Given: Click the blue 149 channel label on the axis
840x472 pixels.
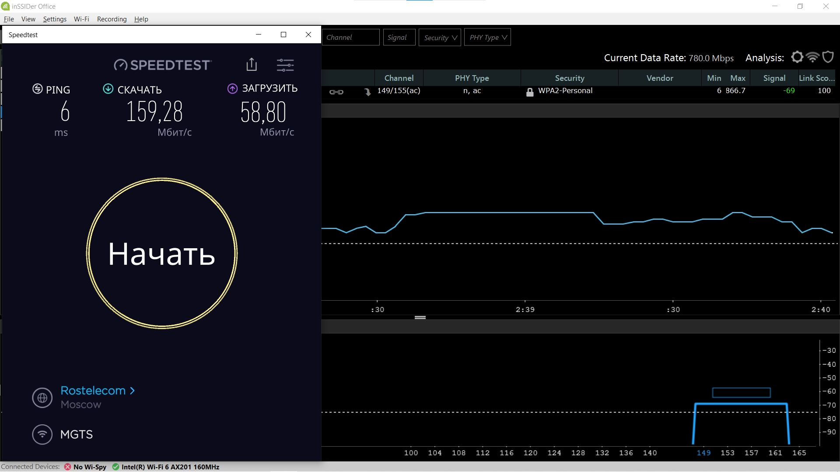Looking at the screenshot, I should click(703, 453).
